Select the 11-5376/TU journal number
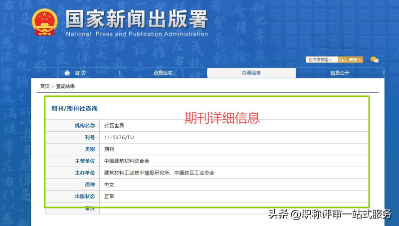The height and width of the screenshot is (226, 399). point(119,137)
